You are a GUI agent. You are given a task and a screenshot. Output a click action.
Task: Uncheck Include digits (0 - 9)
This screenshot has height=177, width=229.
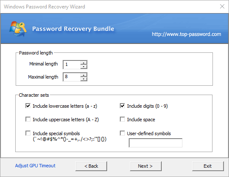[122, 106]
